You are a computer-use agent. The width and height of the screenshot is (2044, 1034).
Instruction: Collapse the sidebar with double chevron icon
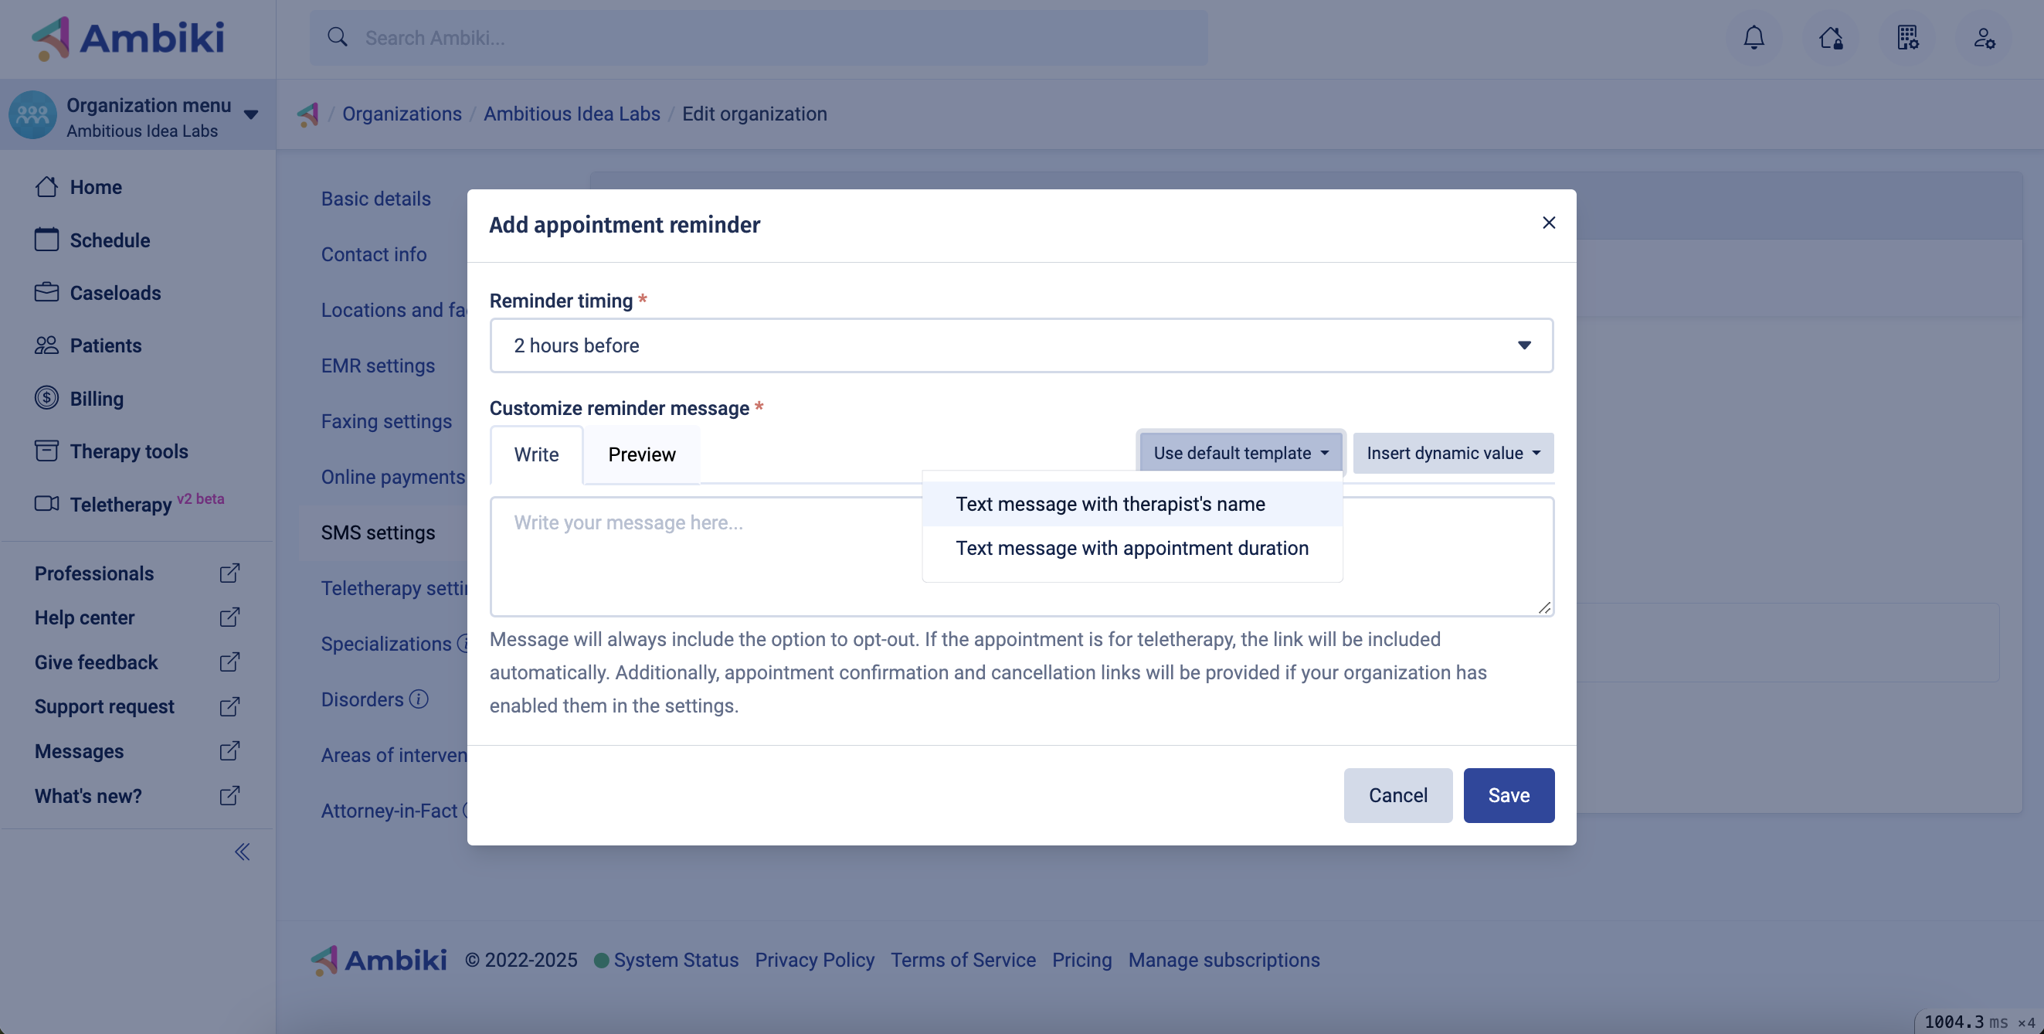click(242, 852)
